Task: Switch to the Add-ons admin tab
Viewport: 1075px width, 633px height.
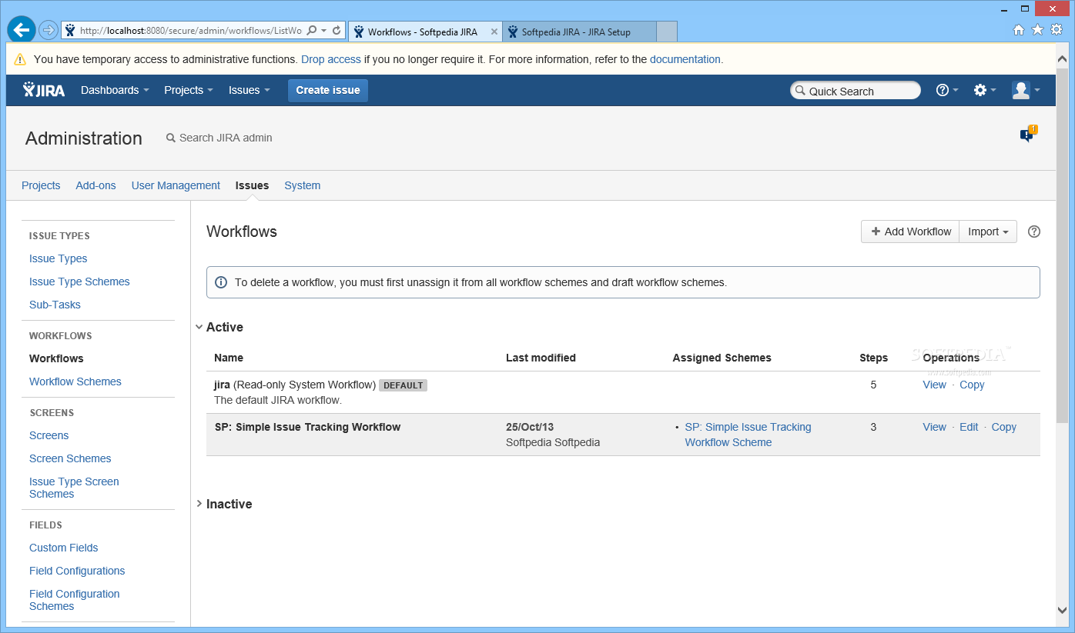Action: coord(95,185)
